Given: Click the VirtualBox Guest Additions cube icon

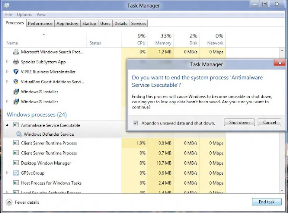Looking at the screenshot, I should [16, 82].
